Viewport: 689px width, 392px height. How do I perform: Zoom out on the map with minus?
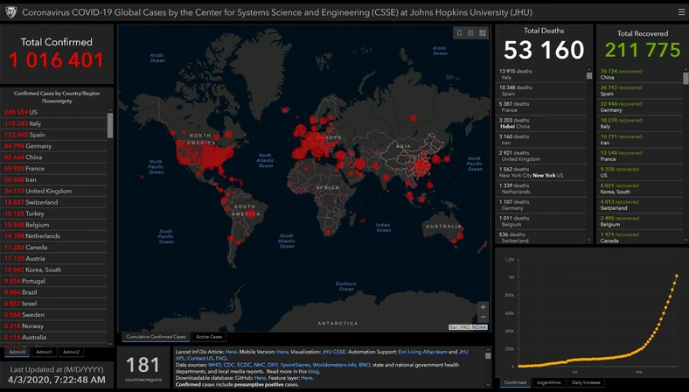click(x=483, y=318)
